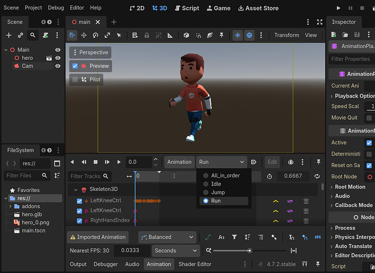Uncheck Reset on Save checkbox
Viewport: 375px width, 273px height.
tap(369, 165)
